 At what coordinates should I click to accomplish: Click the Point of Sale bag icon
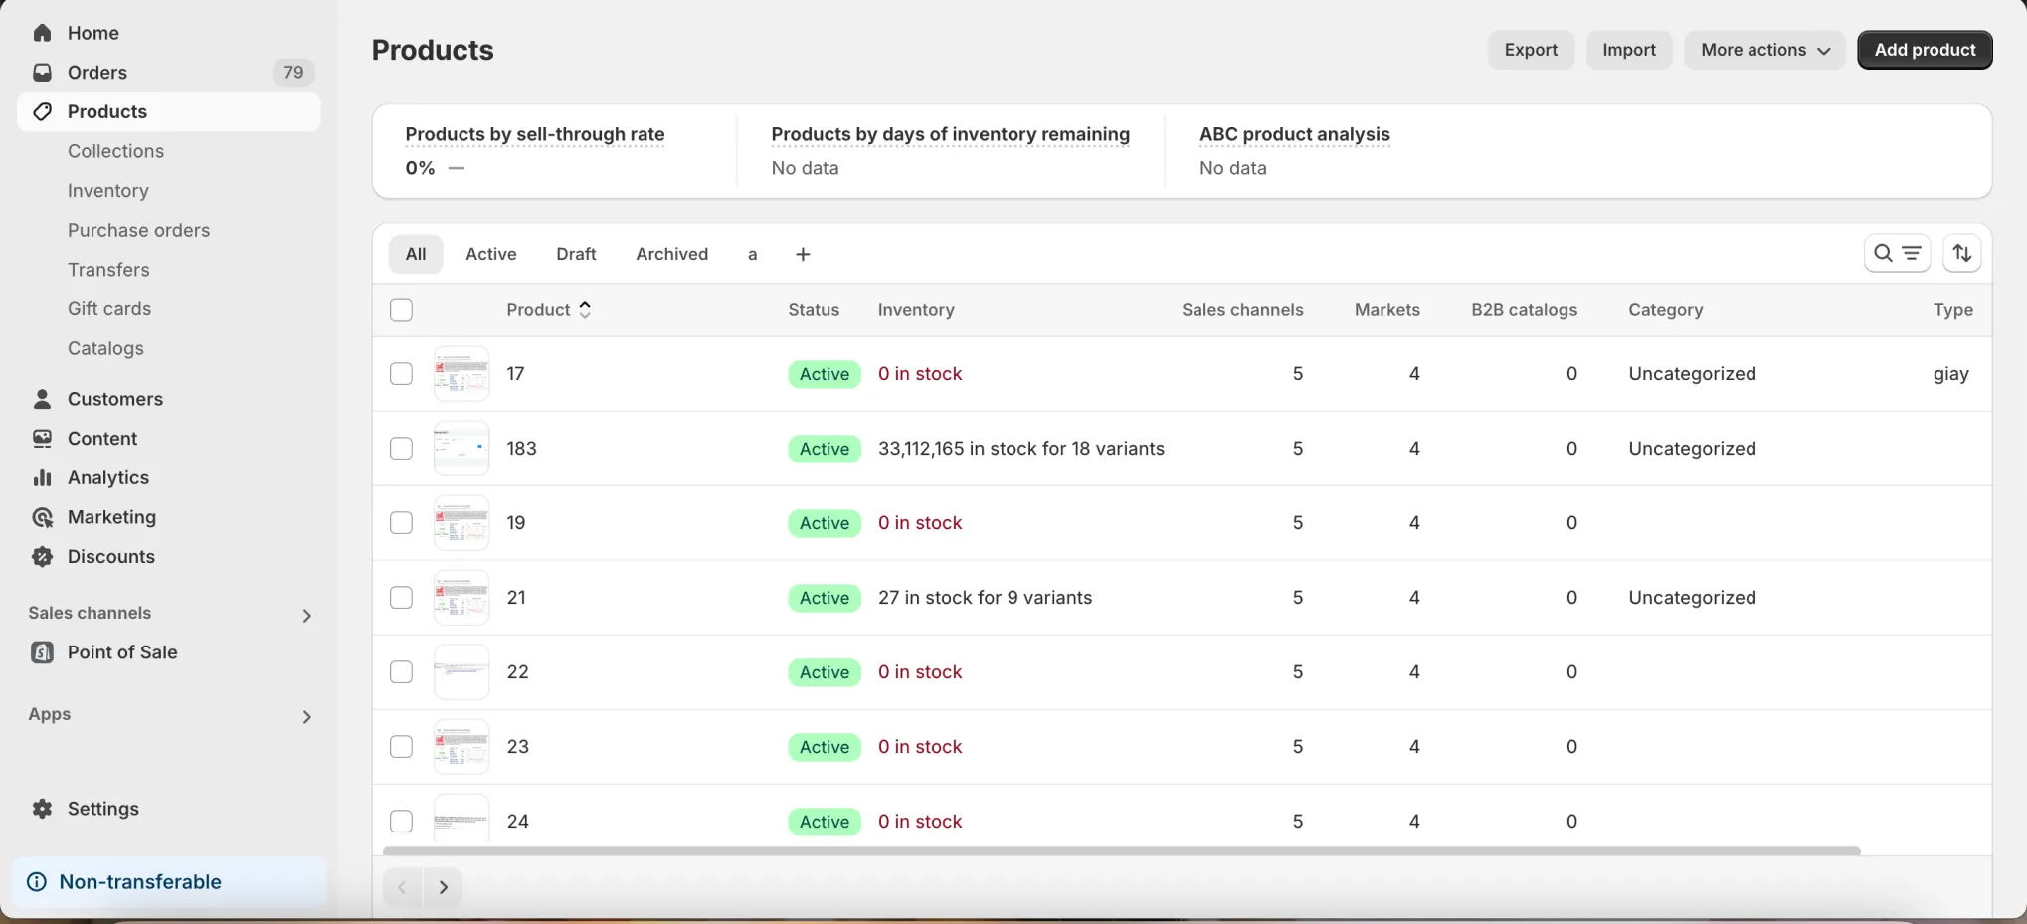pyautogui.click(x=42, y=652)
